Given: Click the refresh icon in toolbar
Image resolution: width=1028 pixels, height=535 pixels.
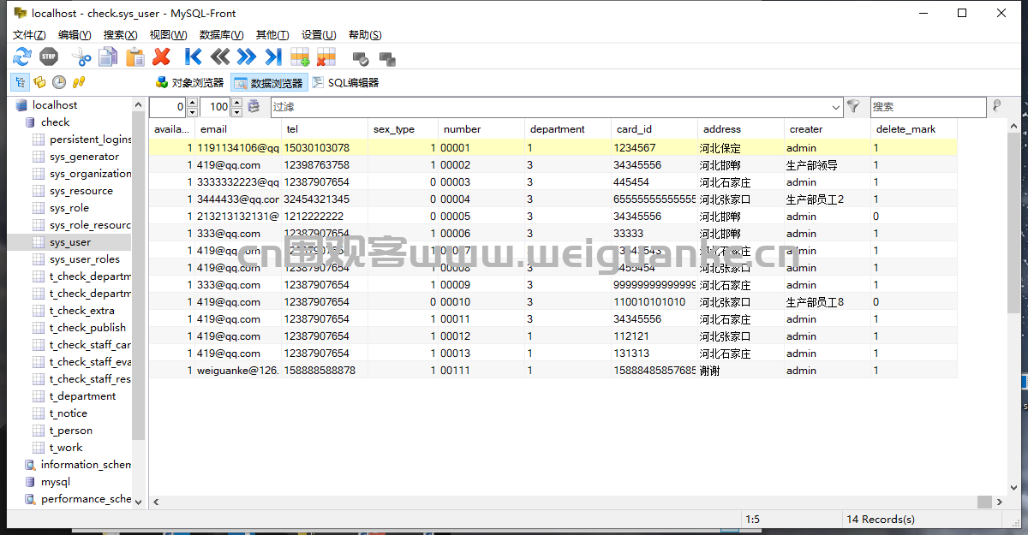Looking at the screenshot, I should click(22, 57).
